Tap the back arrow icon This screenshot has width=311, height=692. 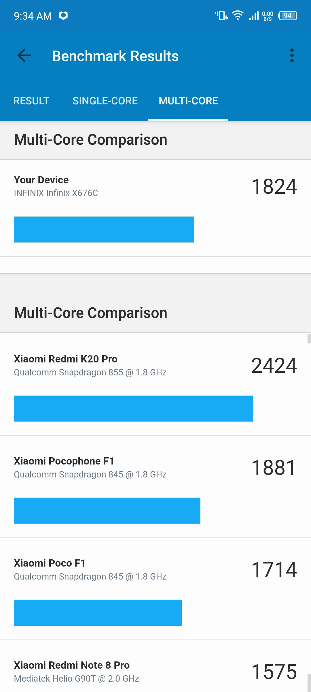(x=24, y=56)
